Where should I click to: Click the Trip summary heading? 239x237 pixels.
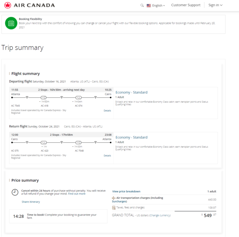(22, 48)
